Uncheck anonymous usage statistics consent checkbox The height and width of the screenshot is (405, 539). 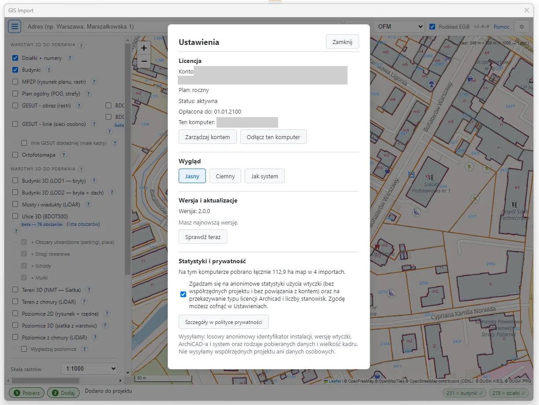click(183, 295)
